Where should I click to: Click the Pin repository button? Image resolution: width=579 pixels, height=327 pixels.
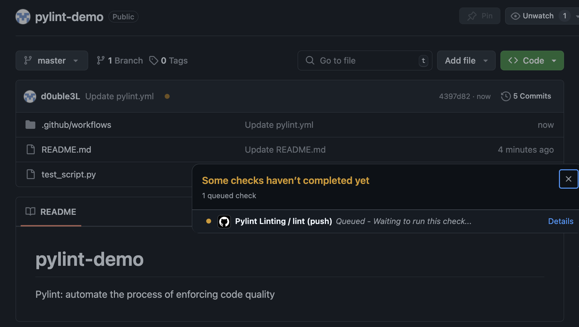click(x=480, y=16)
